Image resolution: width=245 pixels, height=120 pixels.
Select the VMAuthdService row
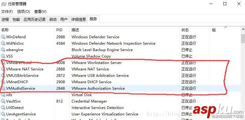click(120, 88)
